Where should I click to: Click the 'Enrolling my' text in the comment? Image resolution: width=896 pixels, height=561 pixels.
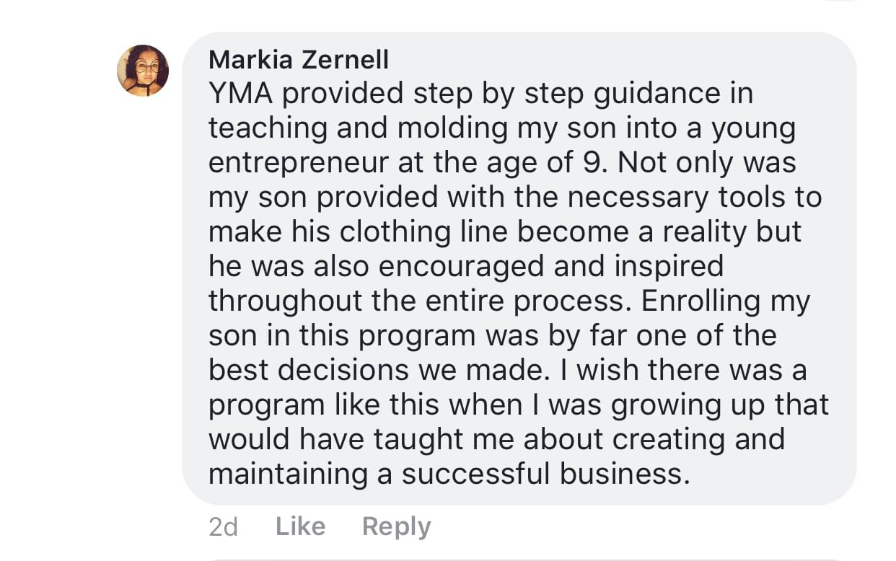pyautogui.click(x=726, y=301)
